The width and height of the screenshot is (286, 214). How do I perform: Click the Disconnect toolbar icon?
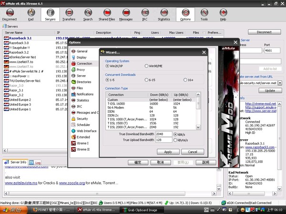click(10, 15)
